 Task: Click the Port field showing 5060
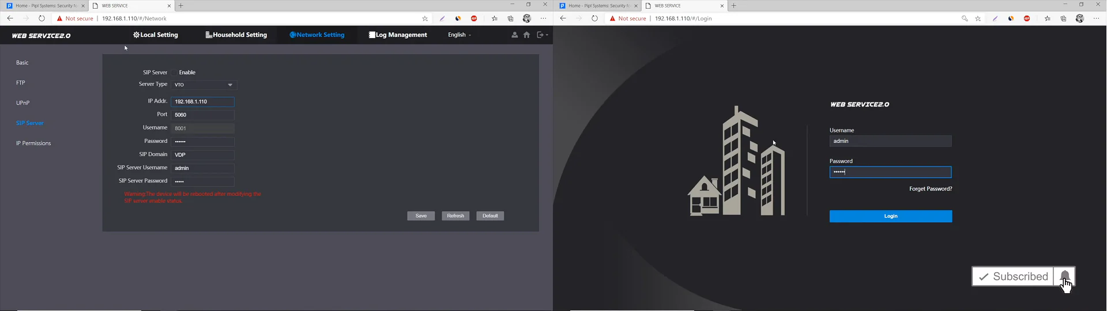[203, 115]
